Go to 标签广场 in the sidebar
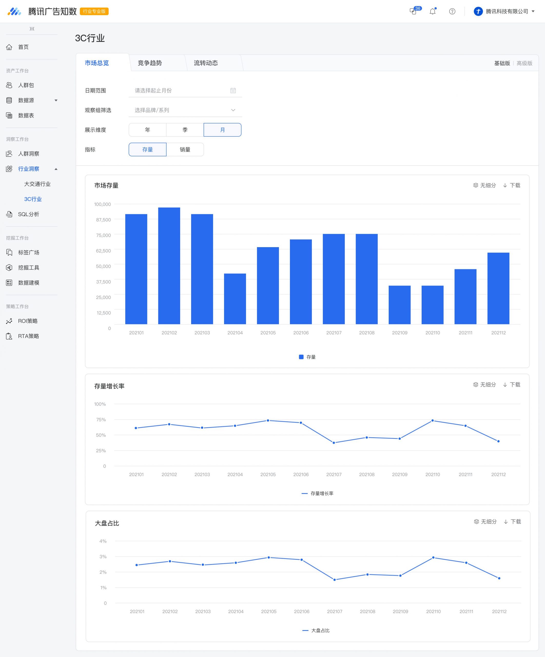Screen dimensions: 545x657 pyautogui.click(x=28, y=253)
